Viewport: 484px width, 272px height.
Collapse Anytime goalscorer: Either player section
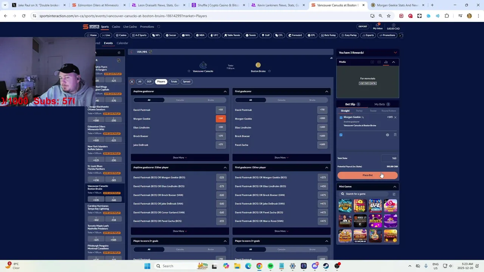[x=225, y=167]
